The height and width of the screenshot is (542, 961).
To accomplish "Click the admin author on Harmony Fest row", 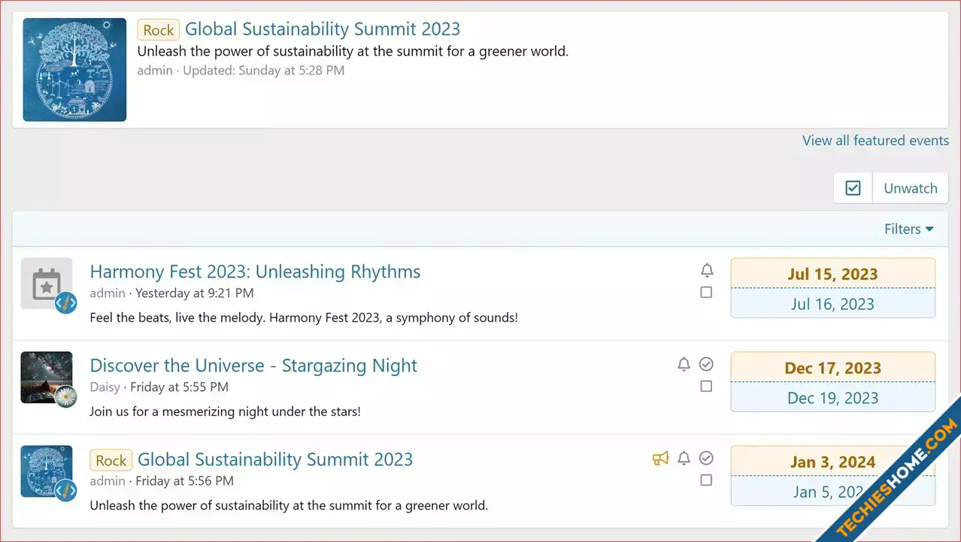I will 108,293.
